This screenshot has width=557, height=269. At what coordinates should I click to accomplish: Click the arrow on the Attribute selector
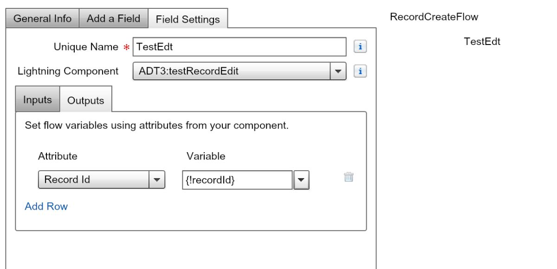click(x=156, y=179)
